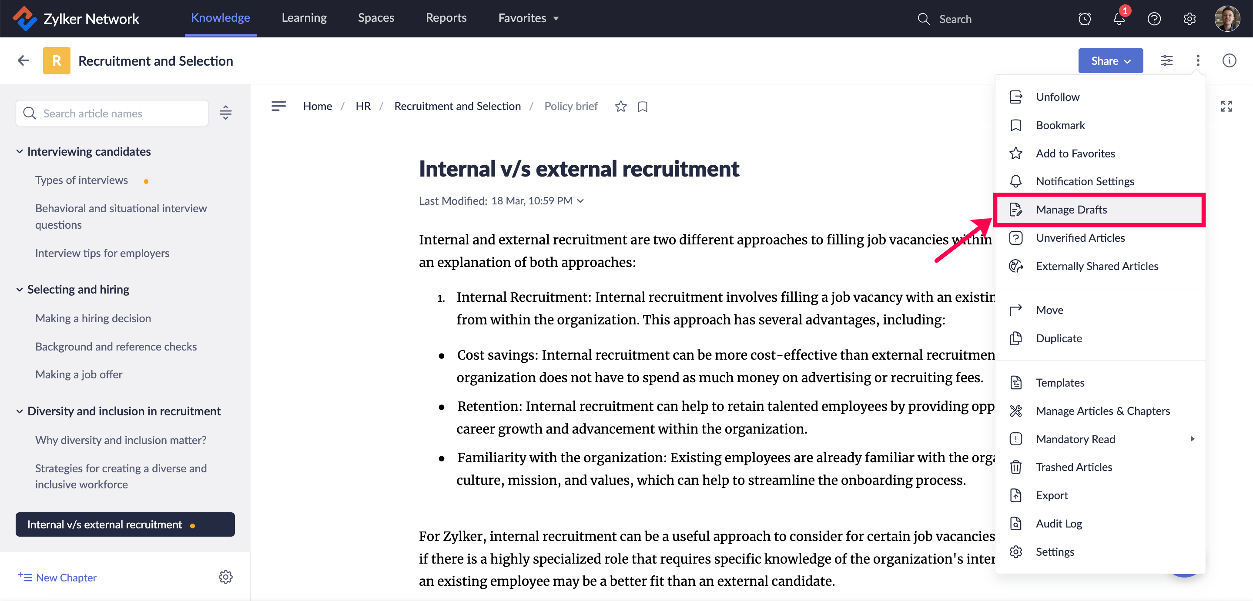Click the notifications bell icon
This screenshot has height=601, width=1253.
(1118, 19)
